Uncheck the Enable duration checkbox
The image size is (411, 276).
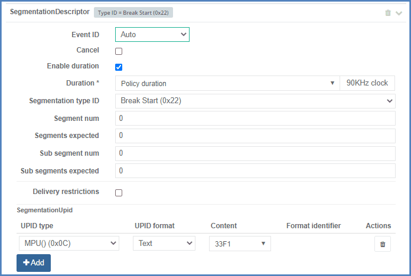(119, 67)
